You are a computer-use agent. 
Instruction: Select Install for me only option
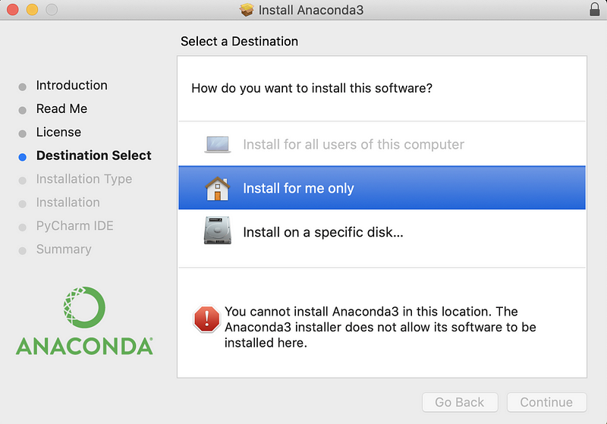298,188
